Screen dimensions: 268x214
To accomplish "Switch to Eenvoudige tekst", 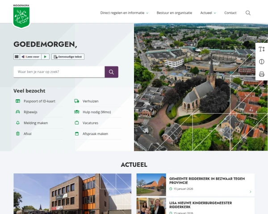I will (68, 57).
